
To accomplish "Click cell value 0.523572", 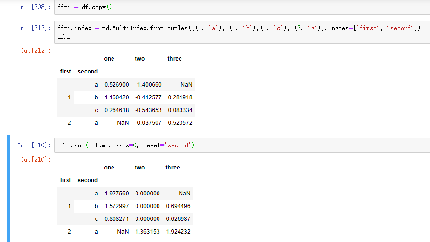I will (x=180, y=123).
